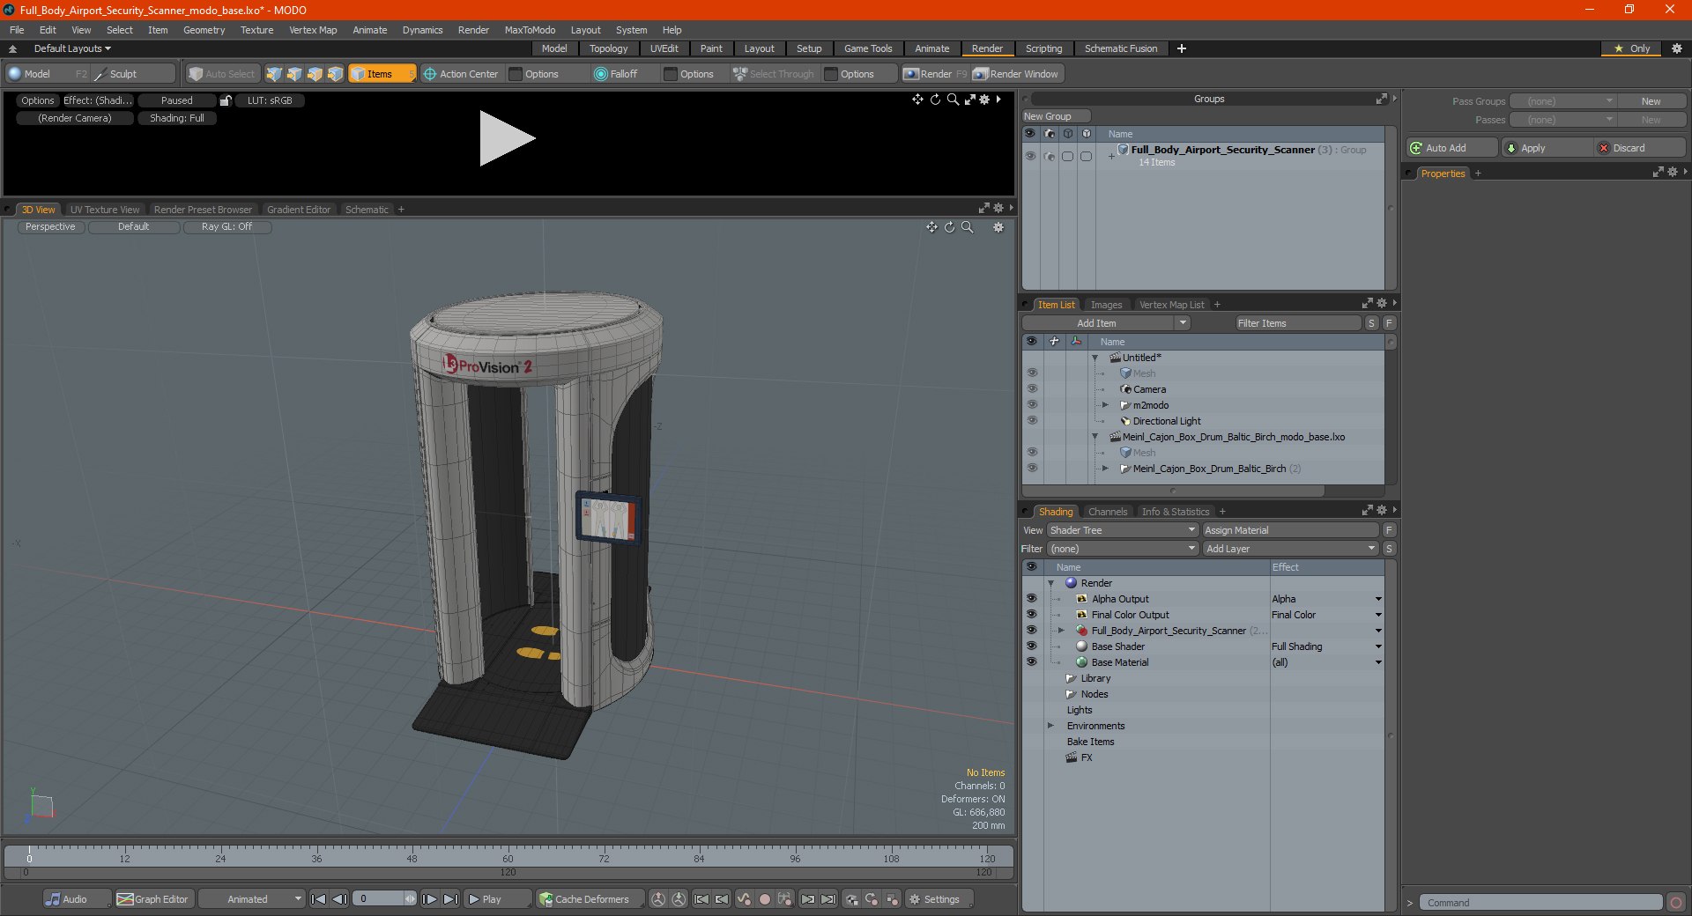Switch to the UV Texture View tab
This screenshot has width=1692, height=916.
(x=105, y=210)
